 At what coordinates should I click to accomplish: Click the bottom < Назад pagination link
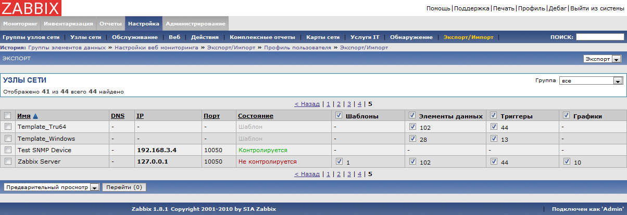[x=307, y=174]
